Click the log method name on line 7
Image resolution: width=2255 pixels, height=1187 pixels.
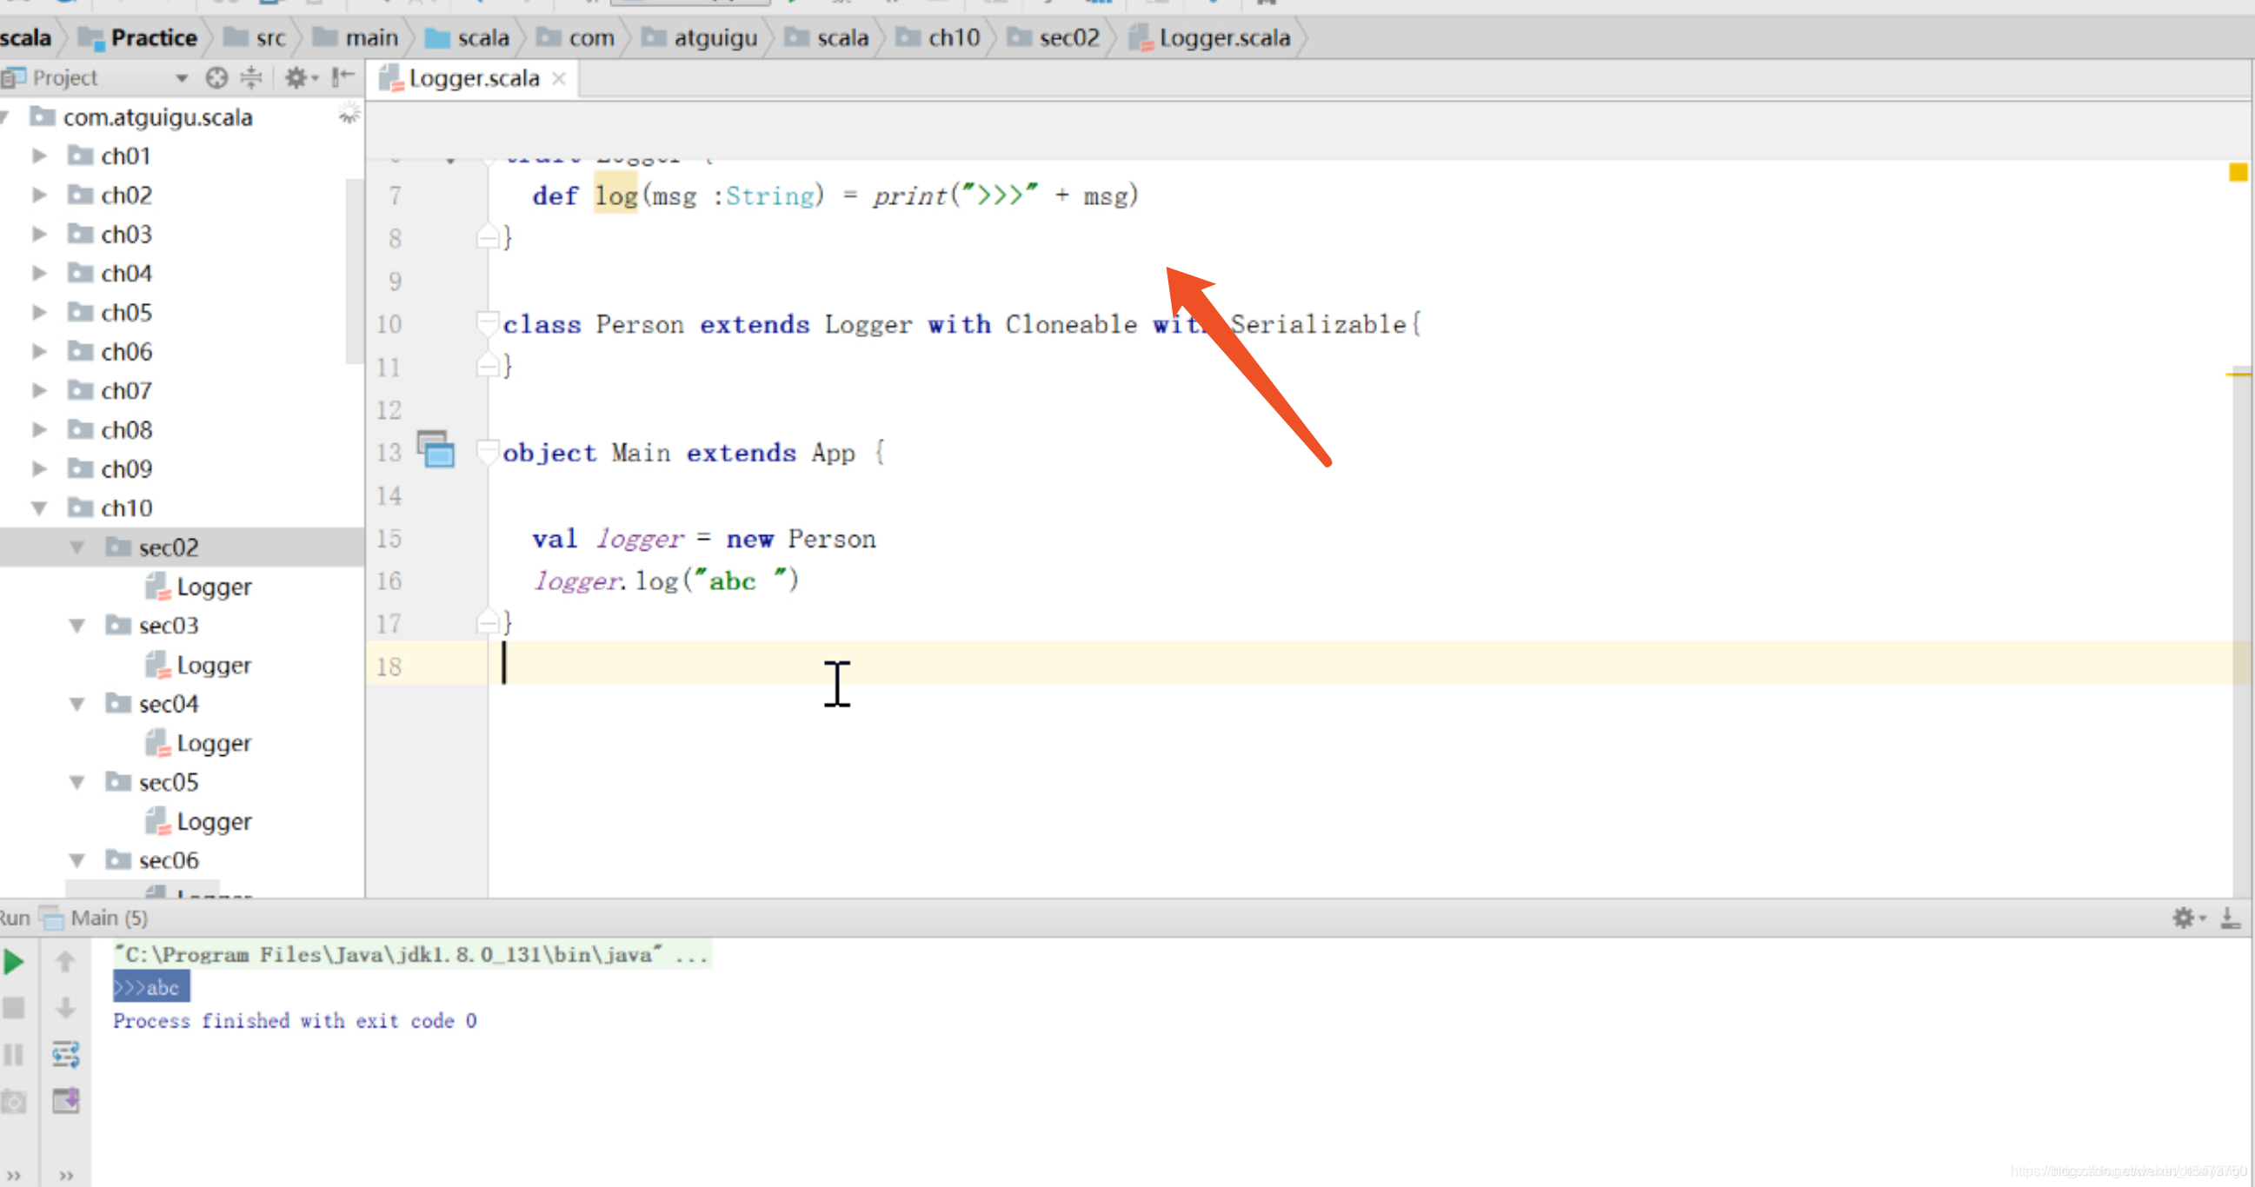pyautogui.click(x=615, y=194)
